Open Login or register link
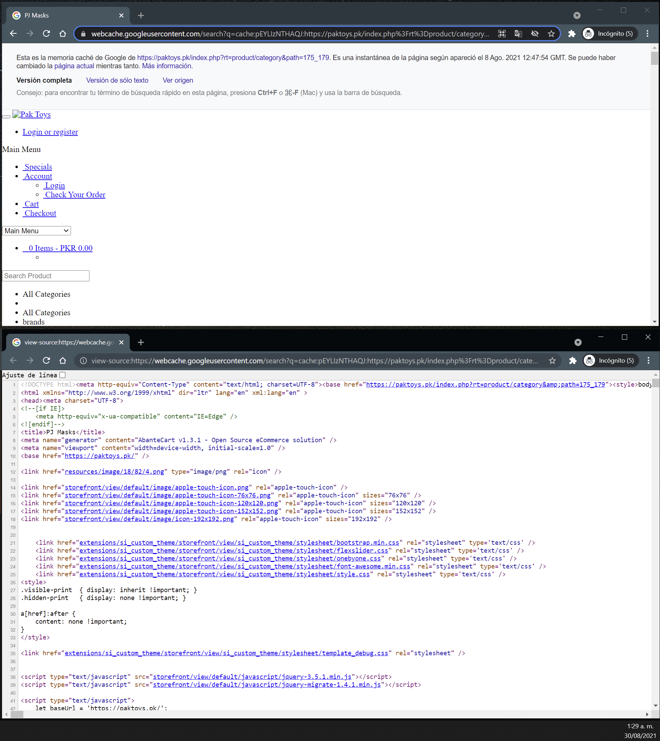 coord(50,132)
